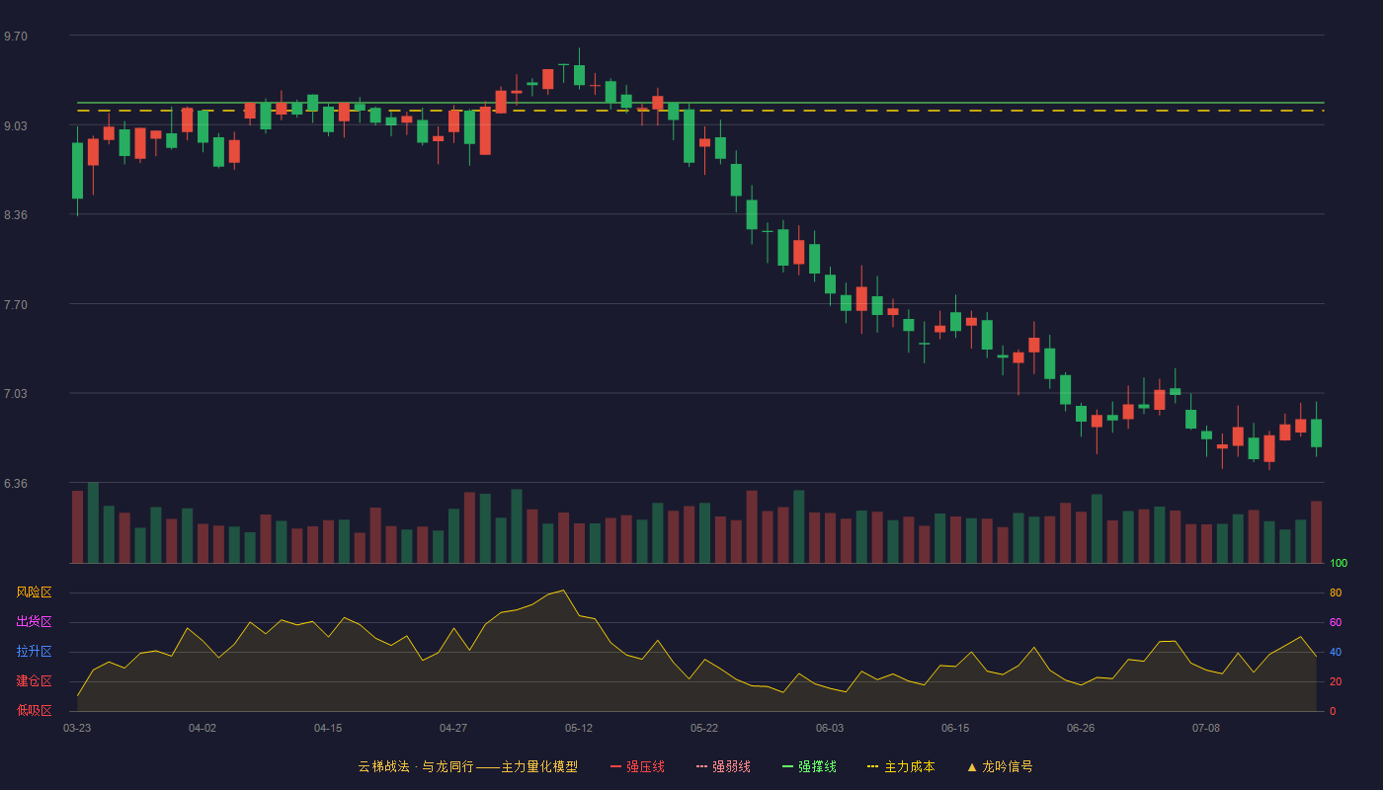Click the 出货区 zone label

(x=34, y=622)
